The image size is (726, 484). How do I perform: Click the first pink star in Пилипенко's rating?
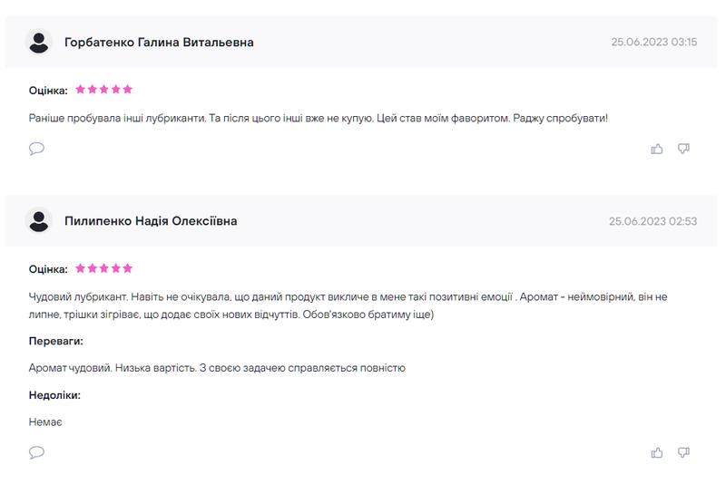80,268
